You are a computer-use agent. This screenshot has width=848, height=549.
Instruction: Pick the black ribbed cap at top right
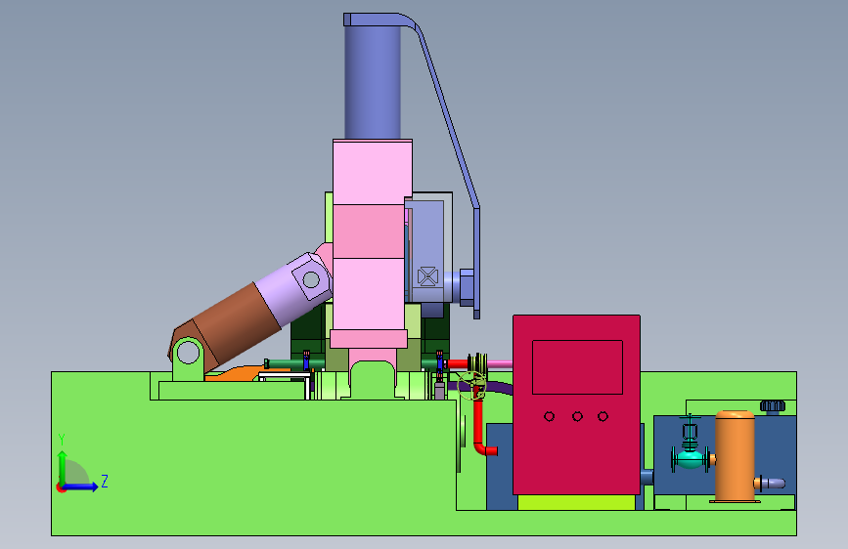pyautogui.click(x=773, y=405)
